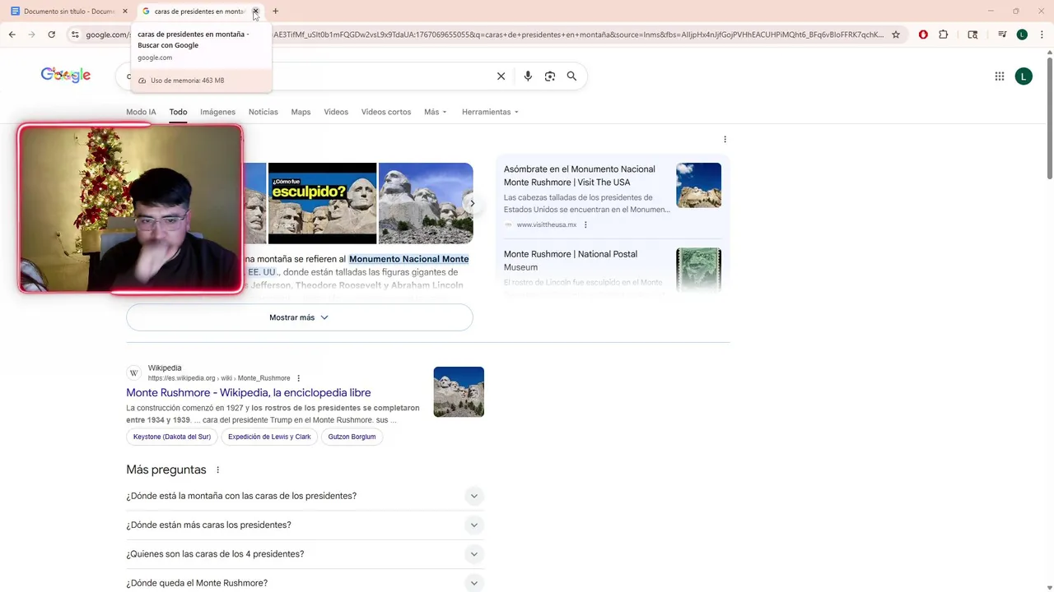
Task: Bookmark this page with star icon
Action: (896, 35)
